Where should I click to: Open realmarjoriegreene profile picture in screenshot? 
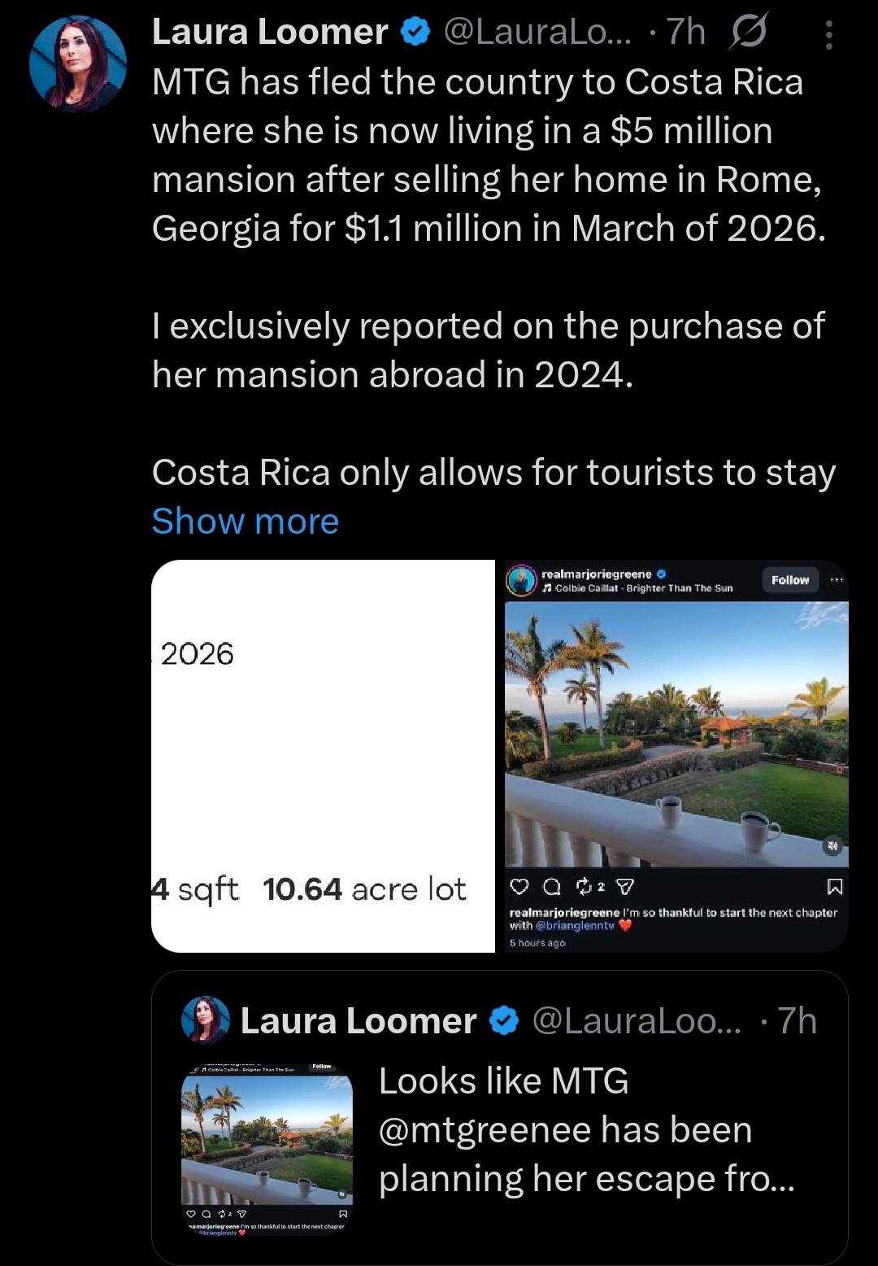click(x=521, y=581)
